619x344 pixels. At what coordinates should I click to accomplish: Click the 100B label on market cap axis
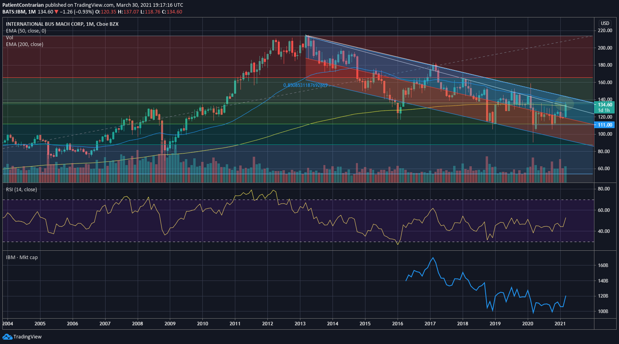pyautogui.click(x=603, y=311)
